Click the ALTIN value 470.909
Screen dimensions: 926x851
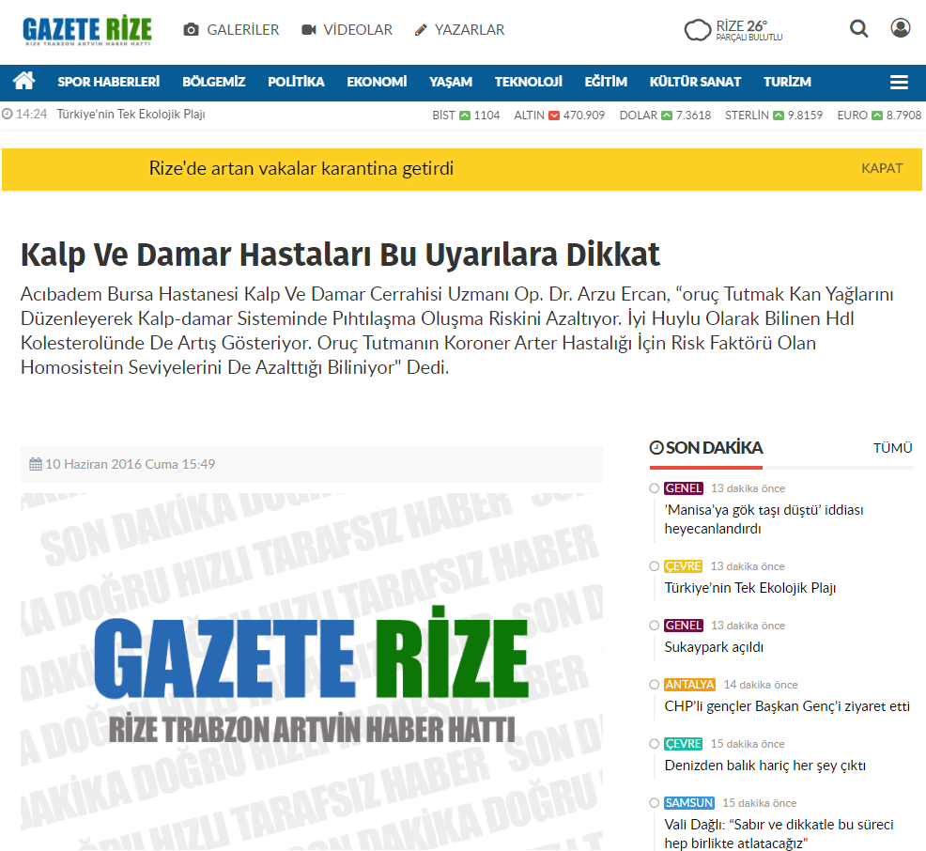click(584, 116)
